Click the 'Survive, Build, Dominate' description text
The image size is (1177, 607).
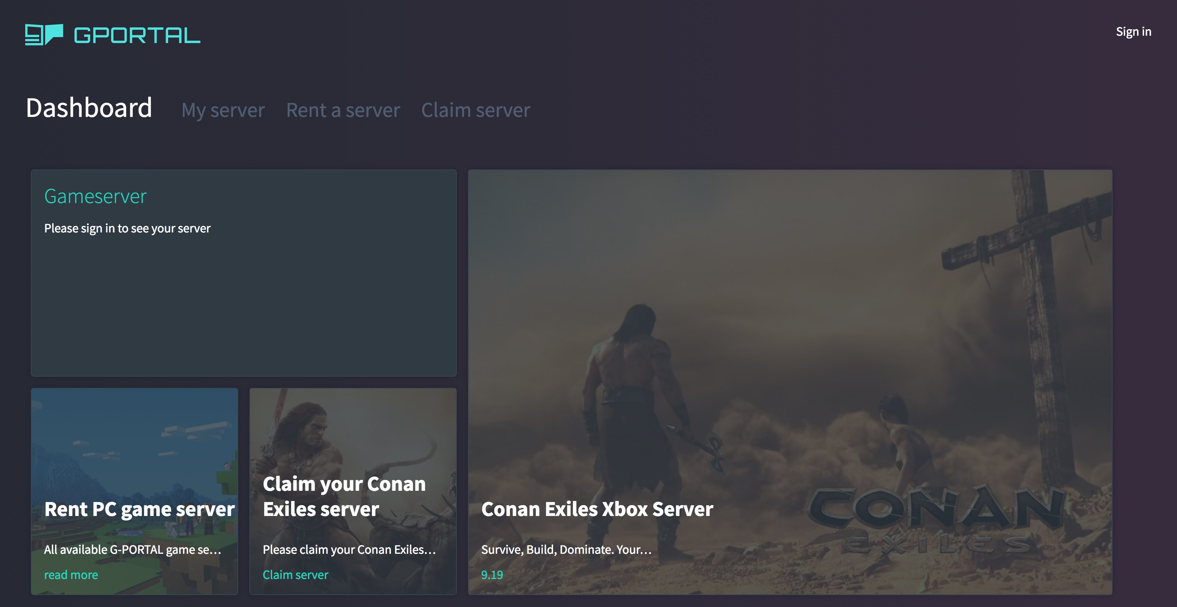tap(566, 550)
